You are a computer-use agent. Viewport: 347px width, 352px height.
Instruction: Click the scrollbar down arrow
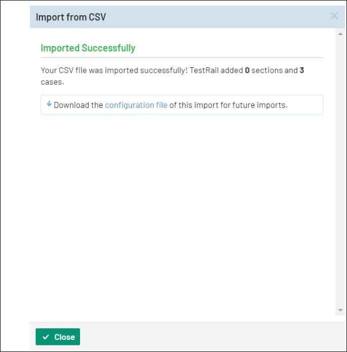coord(340,310)
